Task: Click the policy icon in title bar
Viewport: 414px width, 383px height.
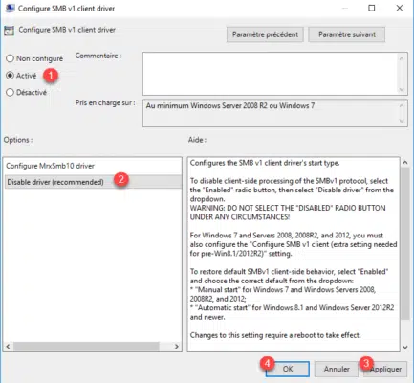Action: click(x=10, y=9)
